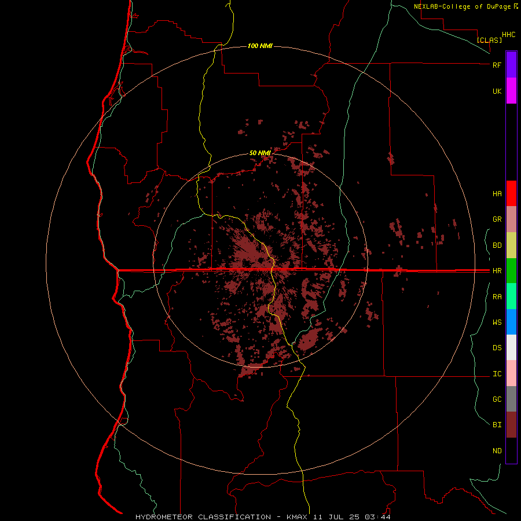Click the black ND legend swatch
This screenshot has height=521, width=521.
[511, 450]
